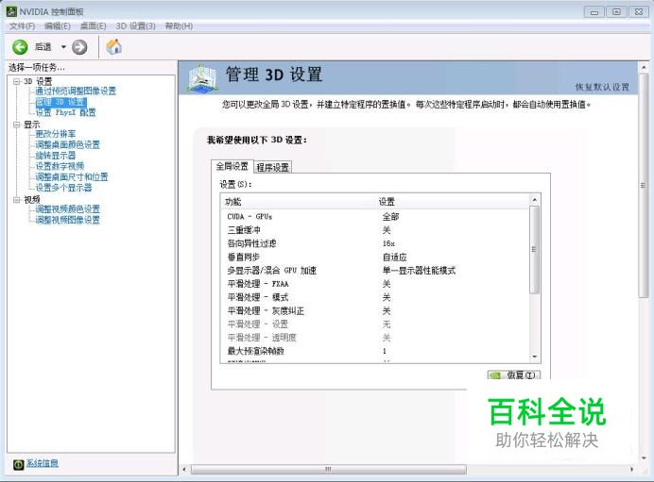Screen dimensions: 654x482
Task: Open 调整视频颜色设置 task
Action: 67,209
